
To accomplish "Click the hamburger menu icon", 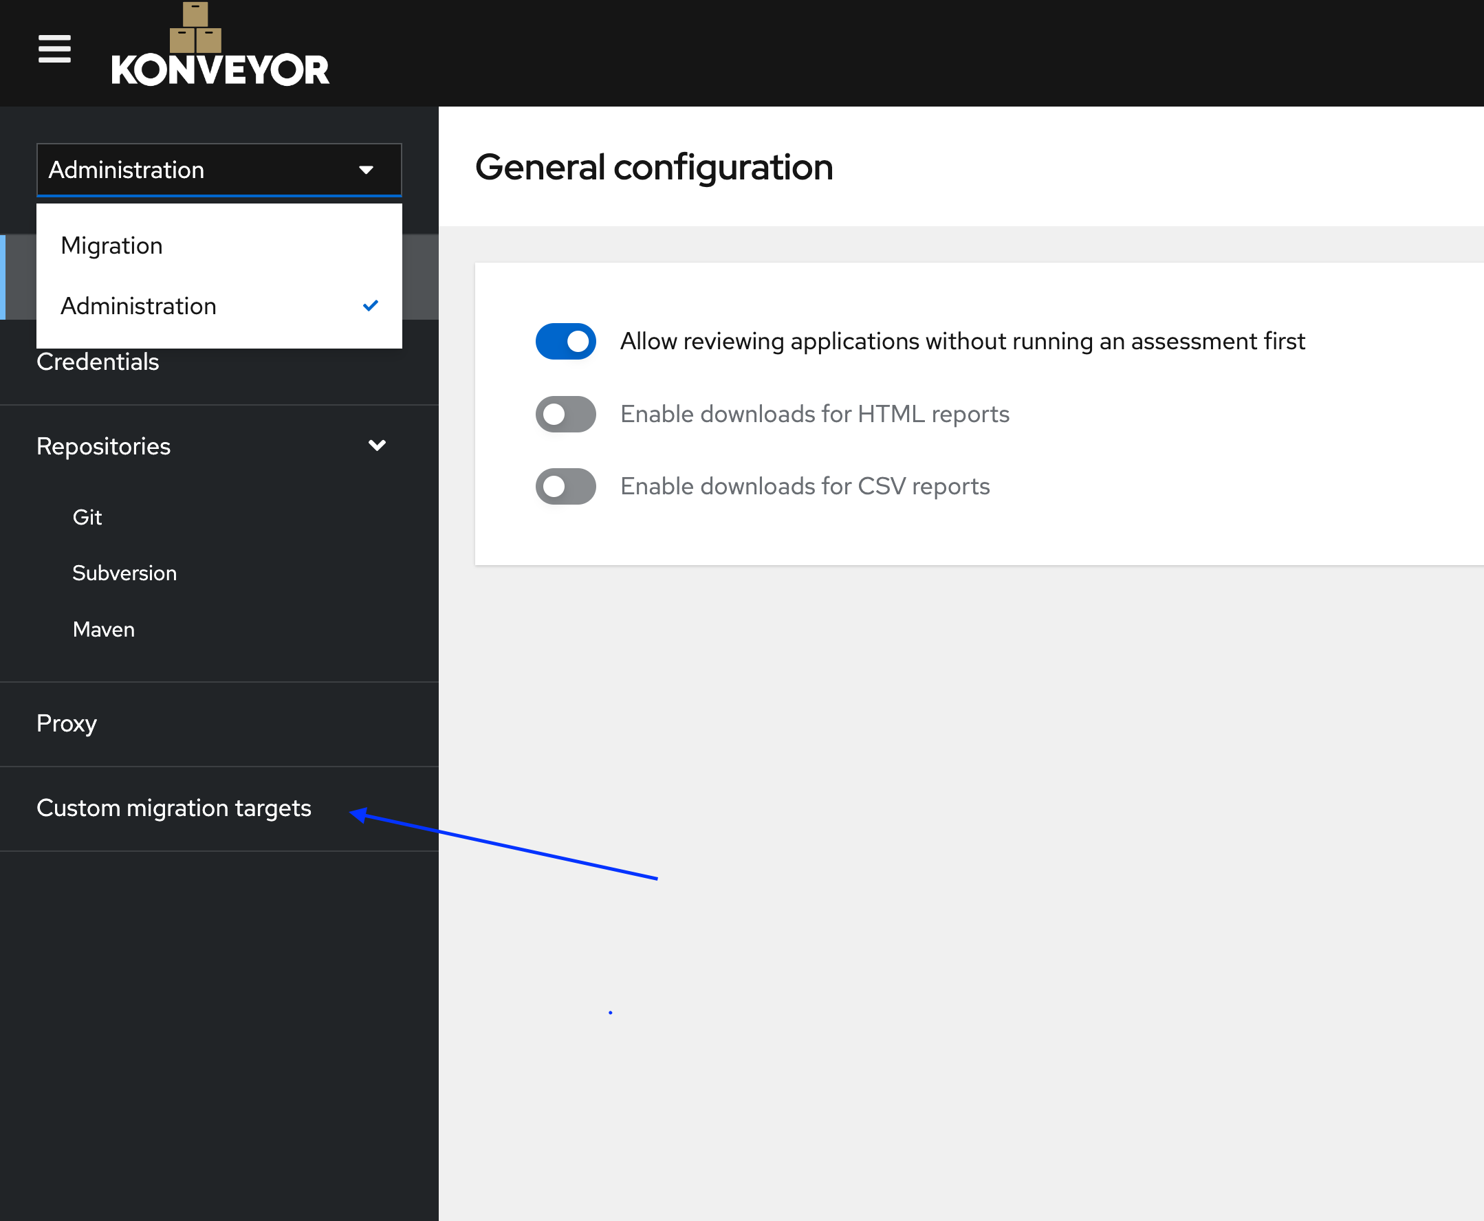I will [54, 49].
